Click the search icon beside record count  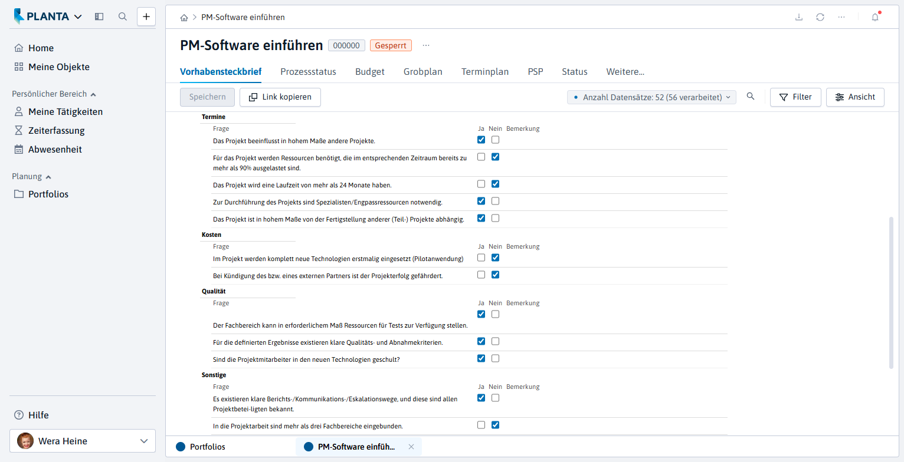tap(751, 97)
